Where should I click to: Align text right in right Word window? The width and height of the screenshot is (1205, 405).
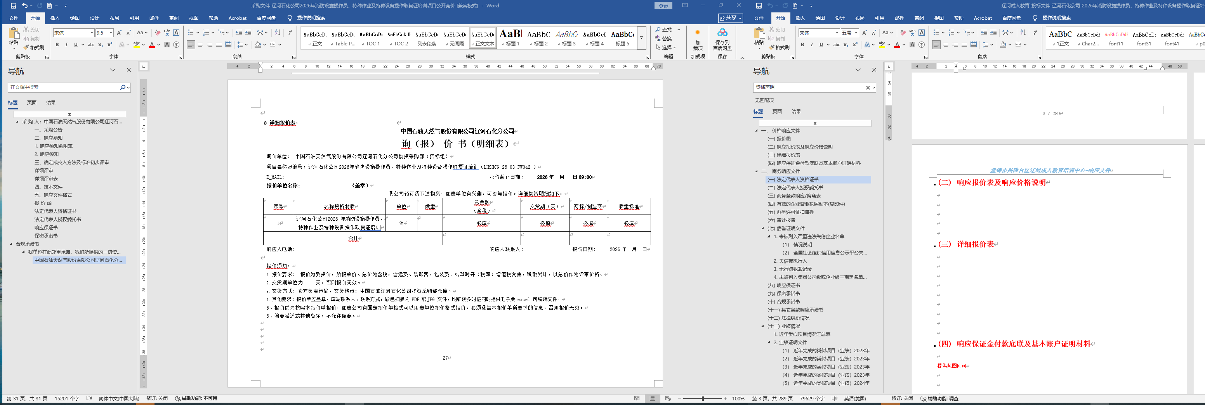955,45
